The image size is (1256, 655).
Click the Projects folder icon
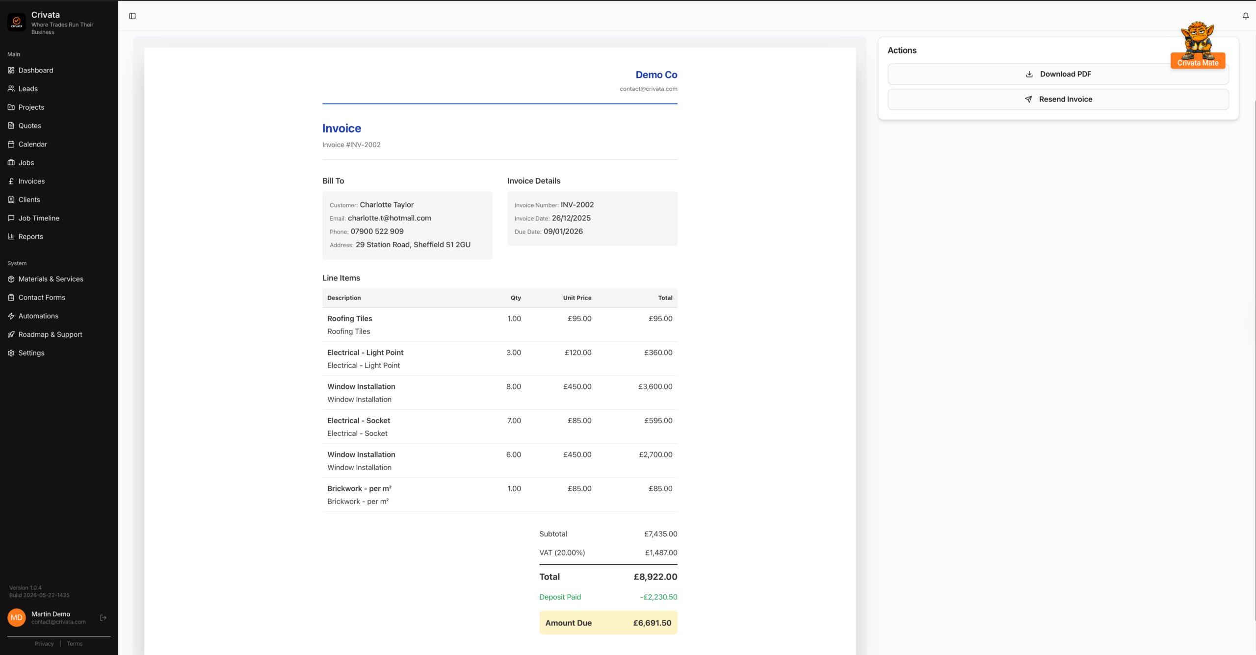tap(11, 107)
